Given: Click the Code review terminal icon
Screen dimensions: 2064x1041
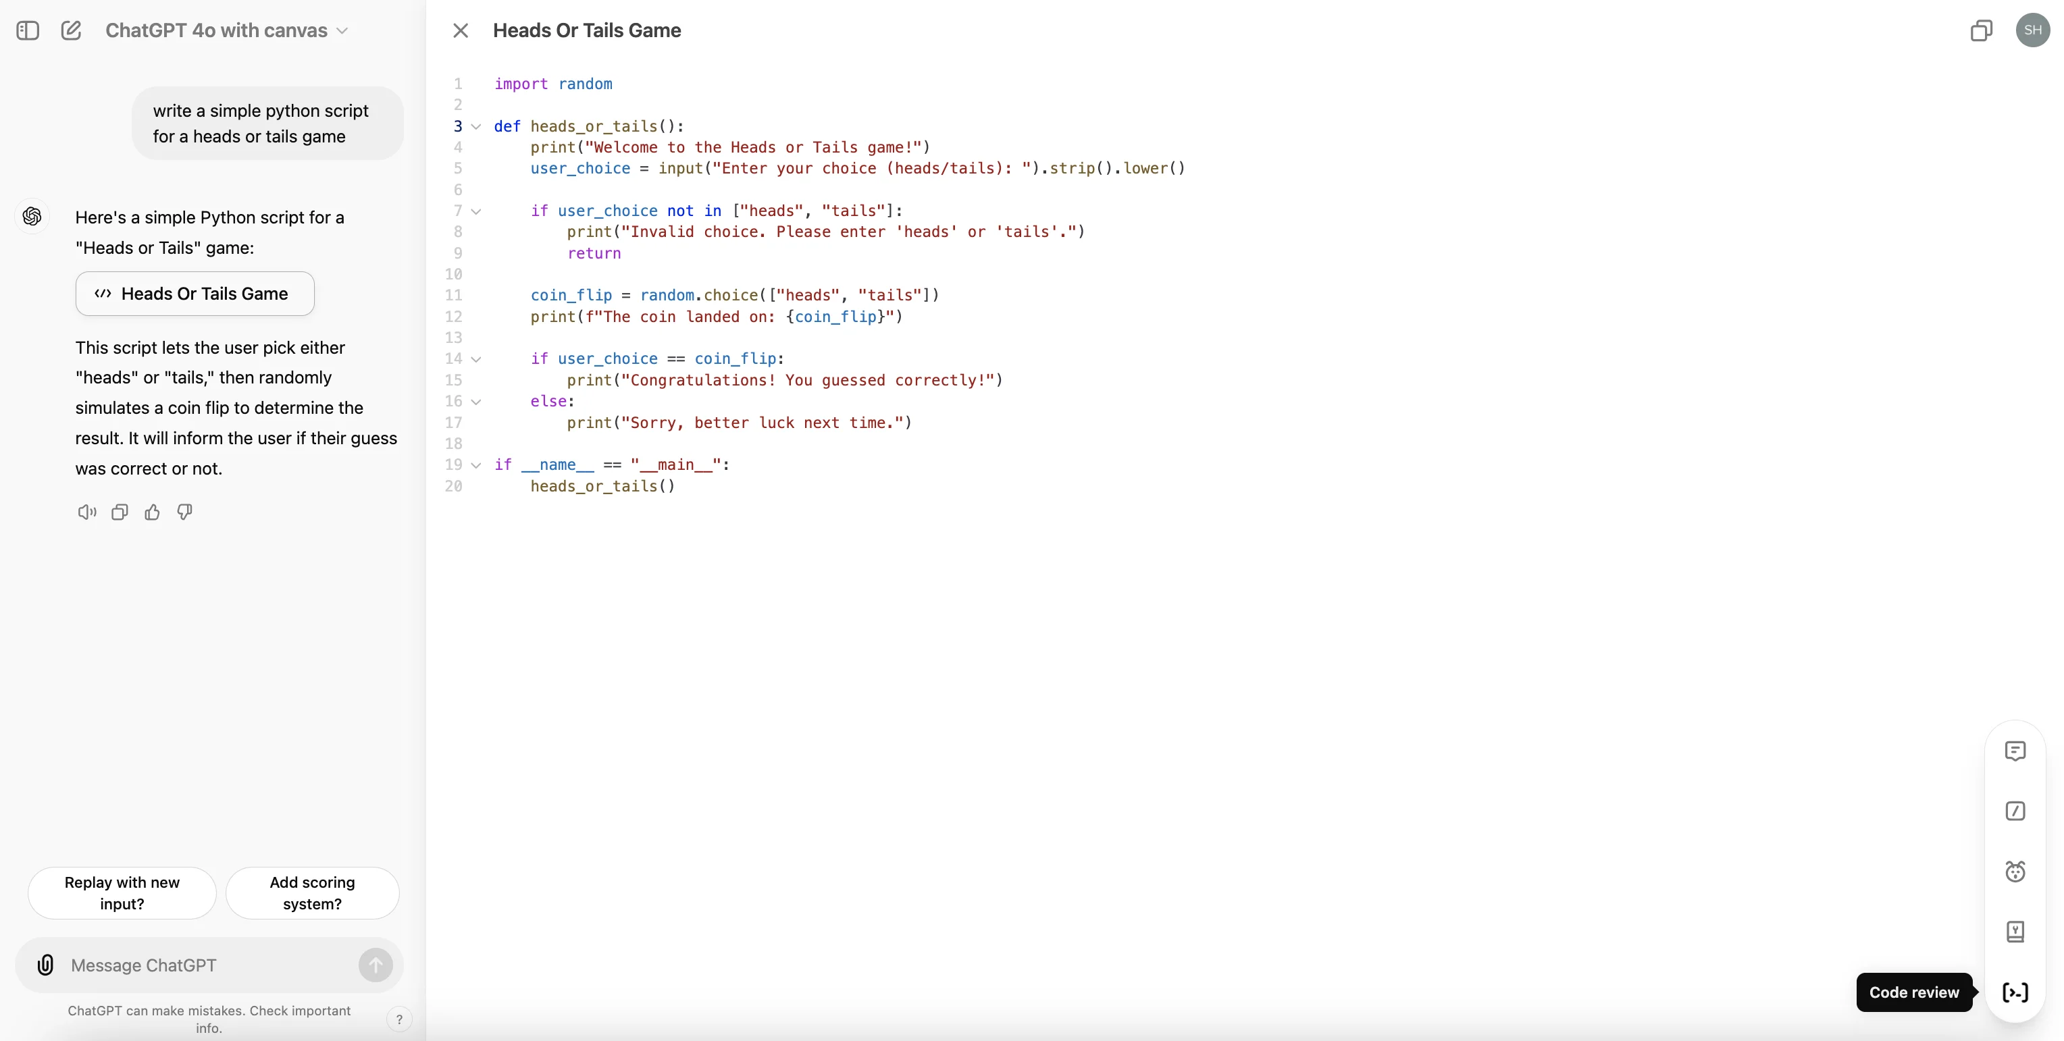Looking at the screenshot, I should [x=2015, y=992].
